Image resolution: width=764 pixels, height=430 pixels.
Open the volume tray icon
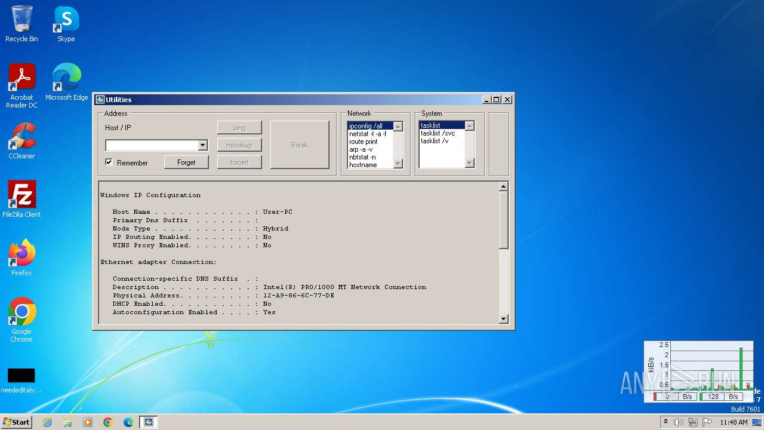tap(679, 422)
